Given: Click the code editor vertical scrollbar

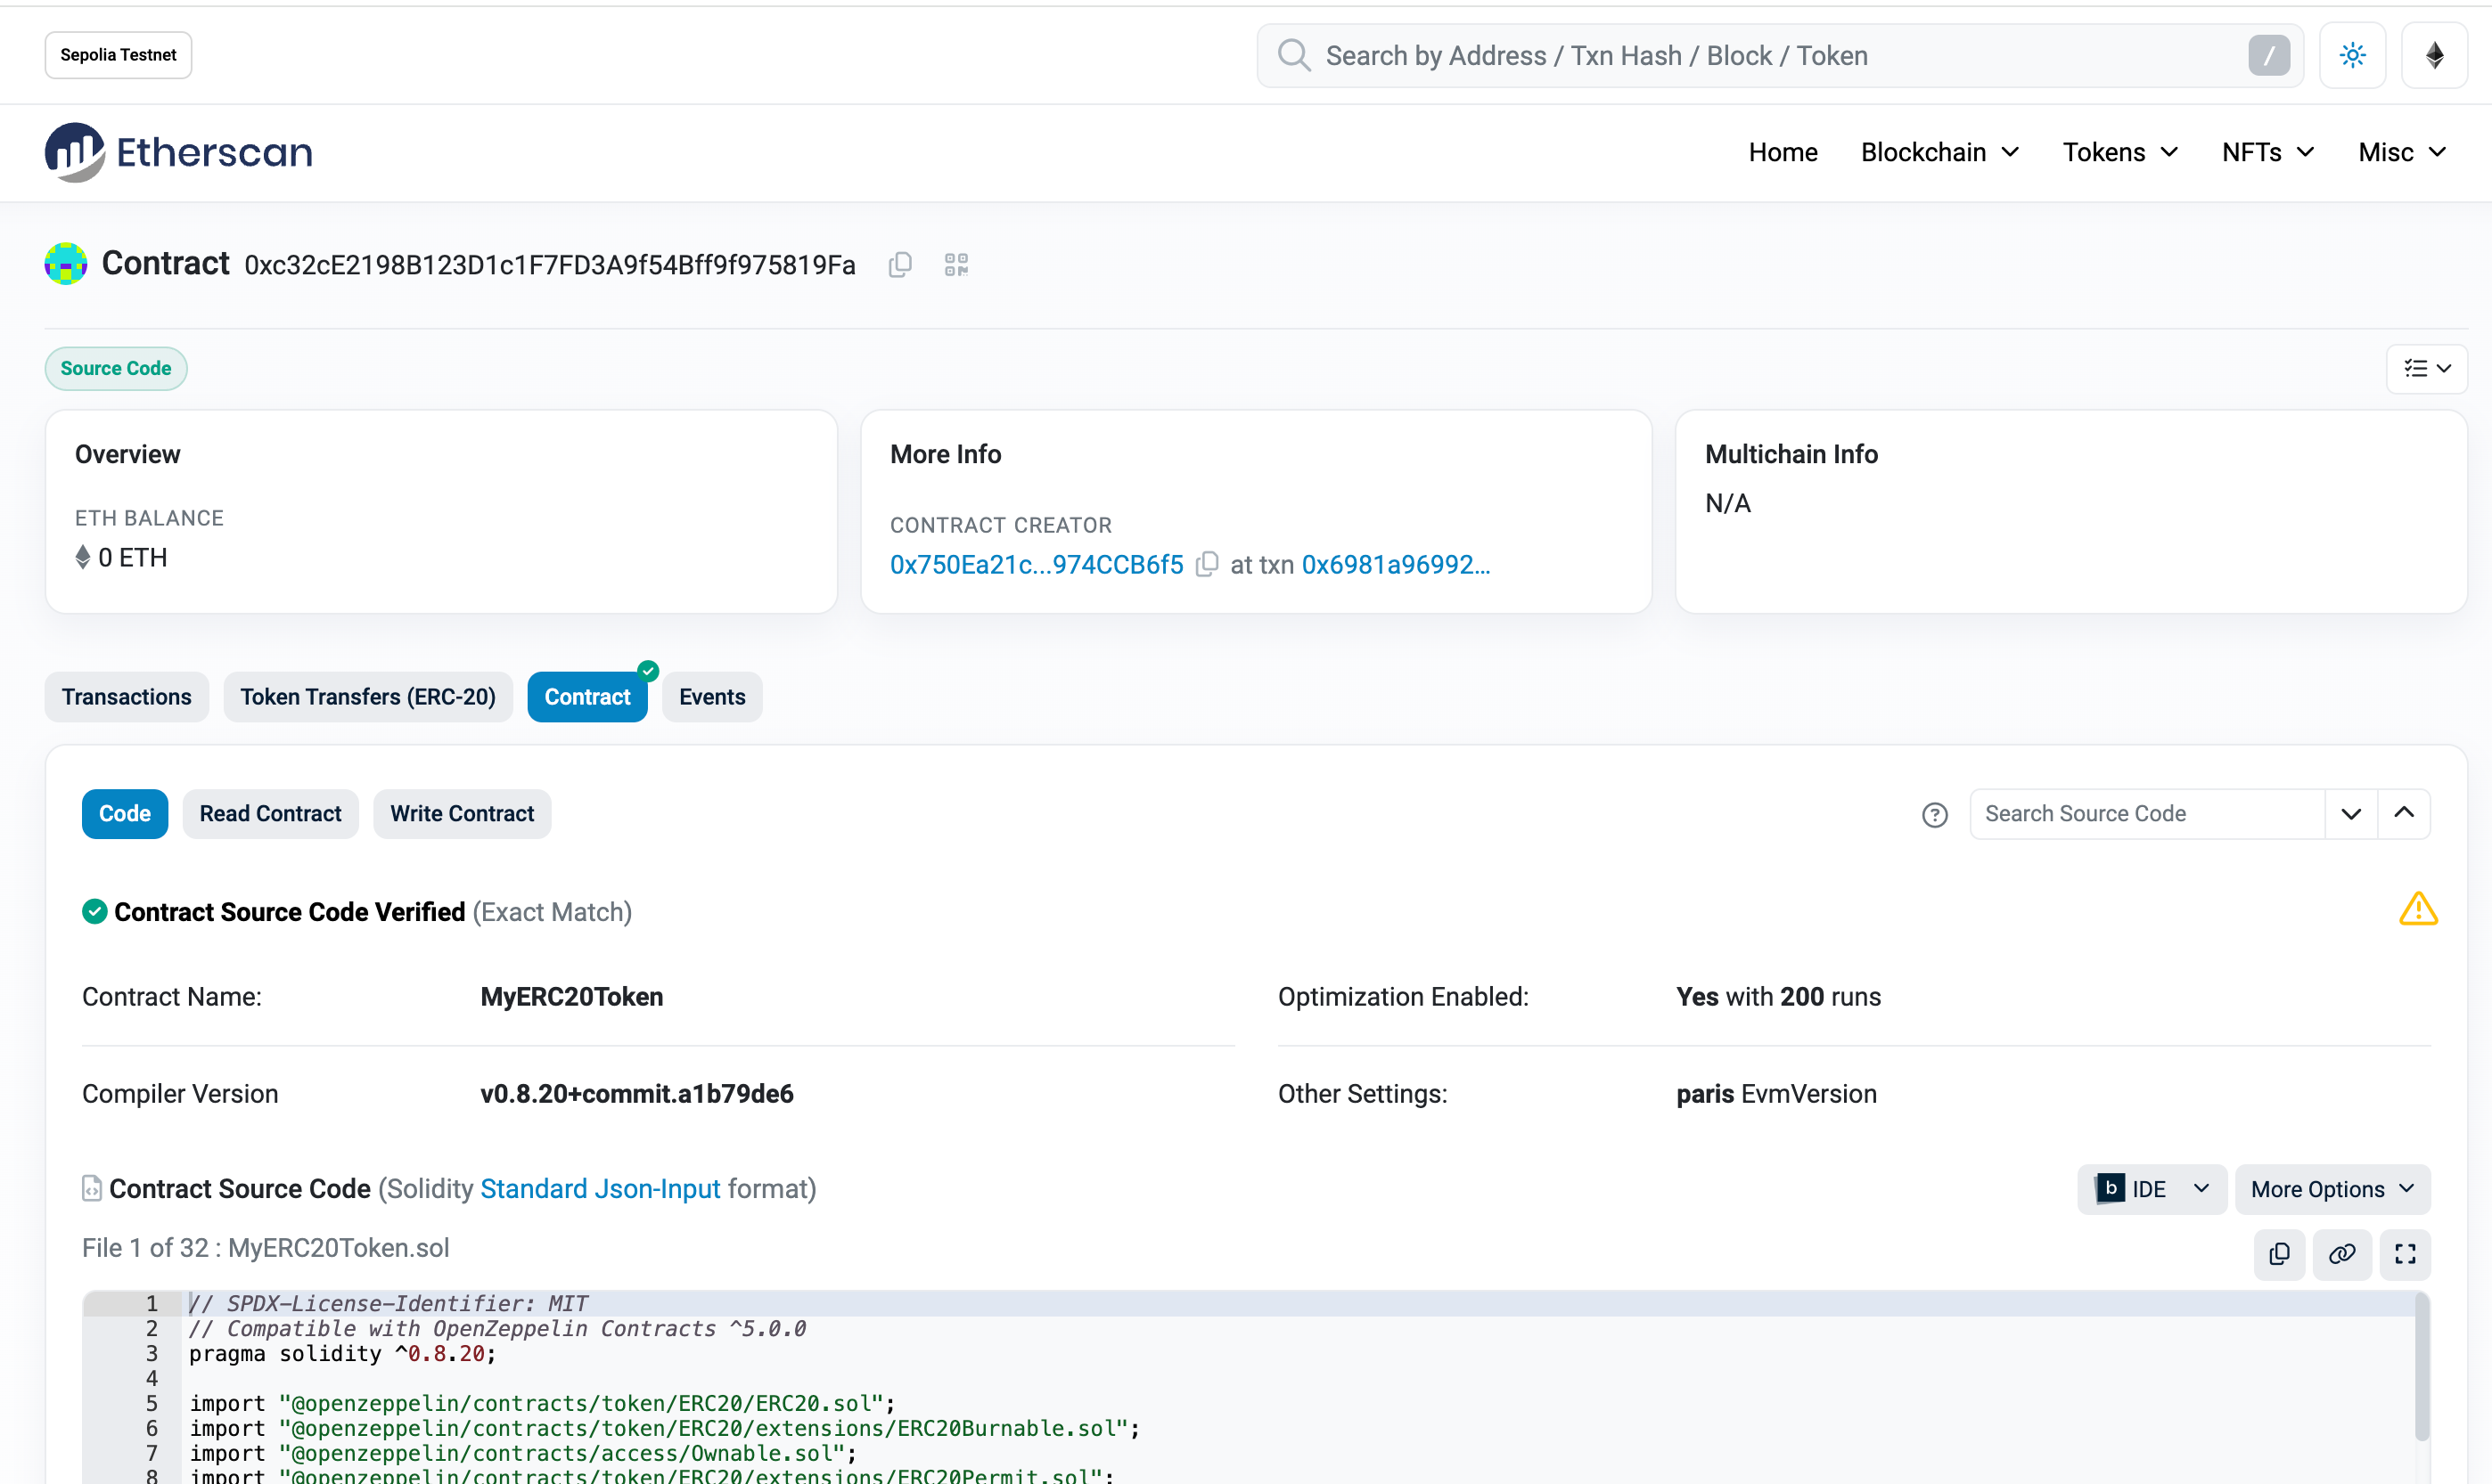Looking at the screenshot, I should tap(2422, 1366).
